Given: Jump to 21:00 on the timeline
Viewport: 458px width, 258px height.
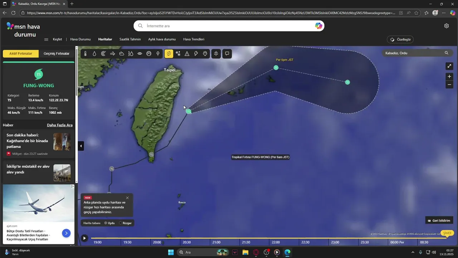Looking at the screenshot, I should (x=216, y=242).
